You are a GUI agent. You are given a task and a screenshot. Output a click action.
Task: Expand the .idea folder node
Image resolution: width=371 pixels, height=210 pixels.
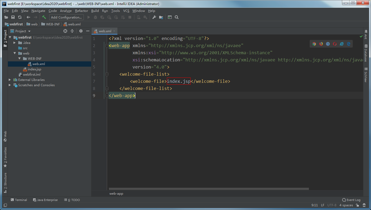(15, 43)
